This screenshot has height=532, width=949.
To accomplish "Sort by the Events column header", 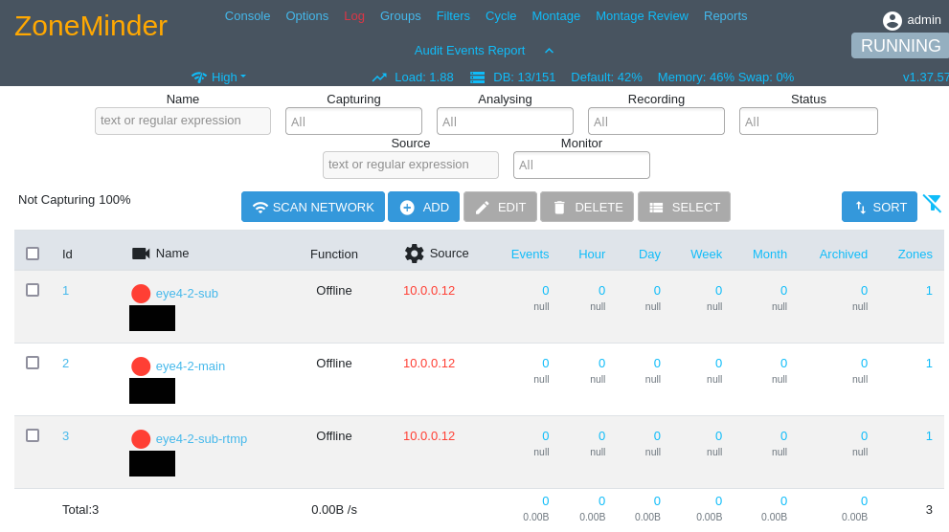I will [x=530, y=254].
